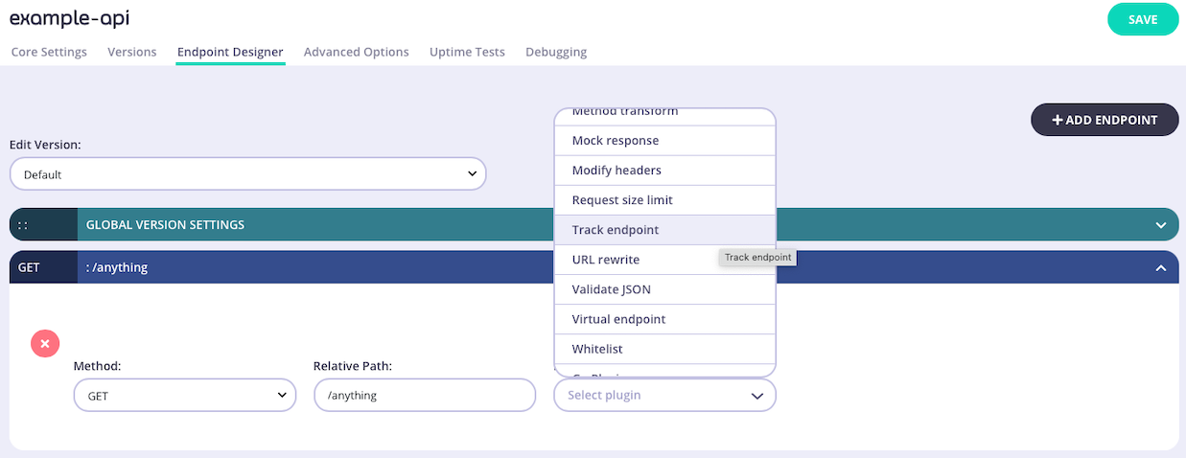Screen dimensions: 1186x458
Task: Open the Edit Version dropdown
Action: tap(247, 174)
